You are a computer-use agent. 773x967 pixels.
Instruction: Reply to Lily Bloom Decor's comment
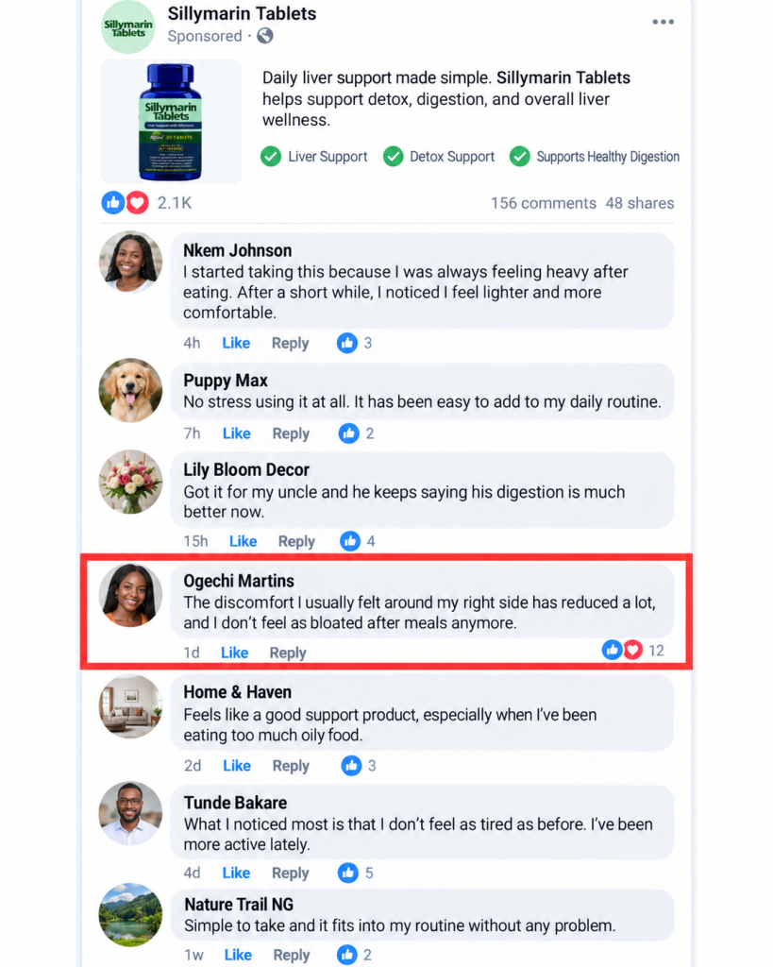coord(296,541)
